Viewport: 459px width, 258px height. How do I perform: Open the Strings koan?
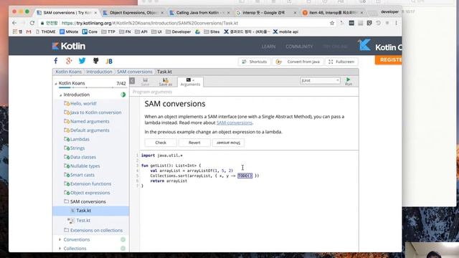[x=77, y=148]
